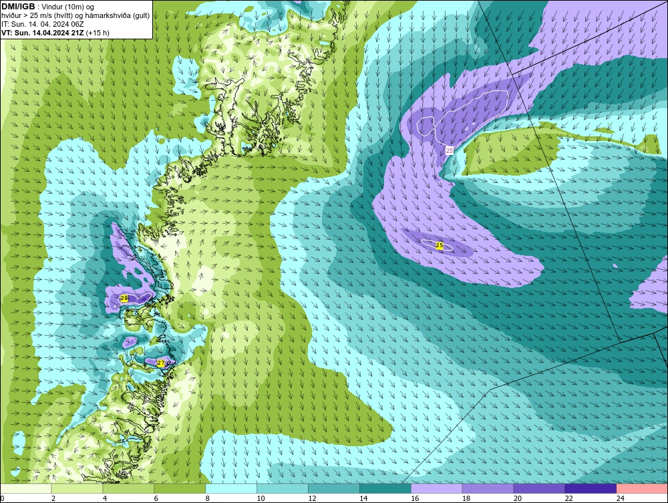The width and height of the screenshot is (668, 503).
Task: Click the hviður > 25 m/s legend description line
Action: tap(75, 16)
